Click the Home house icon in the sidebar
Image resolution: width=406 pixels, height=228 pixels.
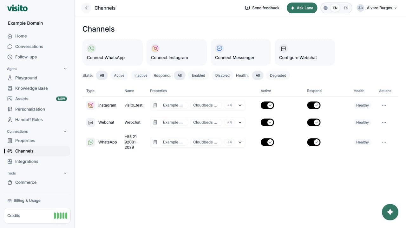point(10,36)
